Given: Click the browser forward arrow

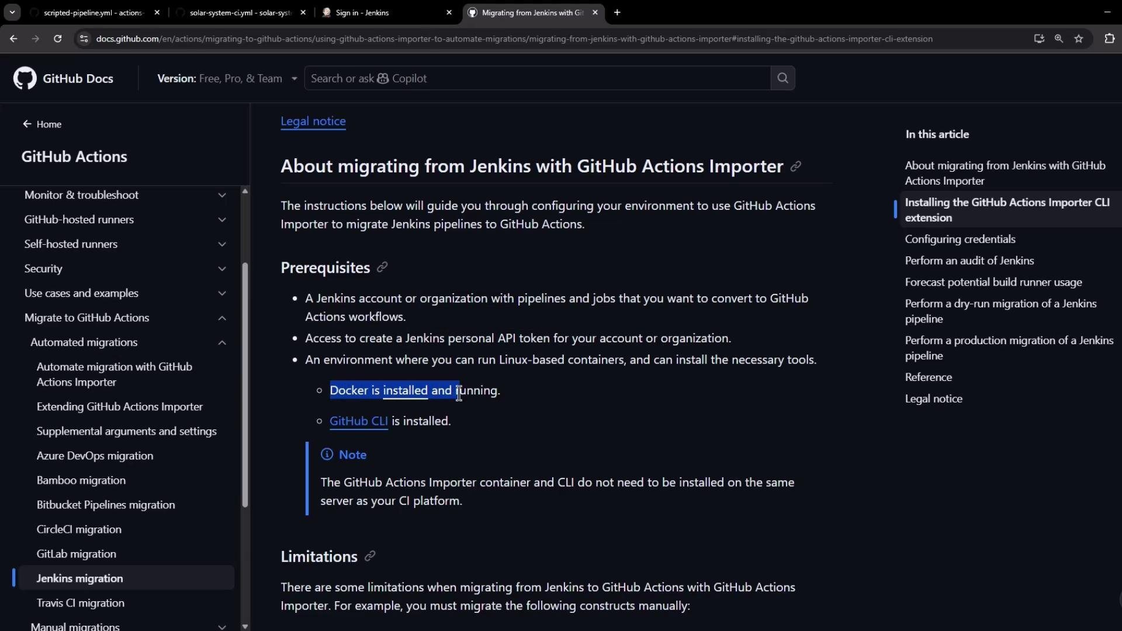Looking at the screenshot, I should [x=36, y=39].
